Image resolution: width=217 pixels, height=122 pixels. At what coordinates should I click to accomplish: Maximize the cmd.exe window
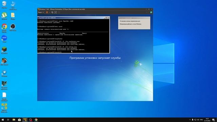106,18
